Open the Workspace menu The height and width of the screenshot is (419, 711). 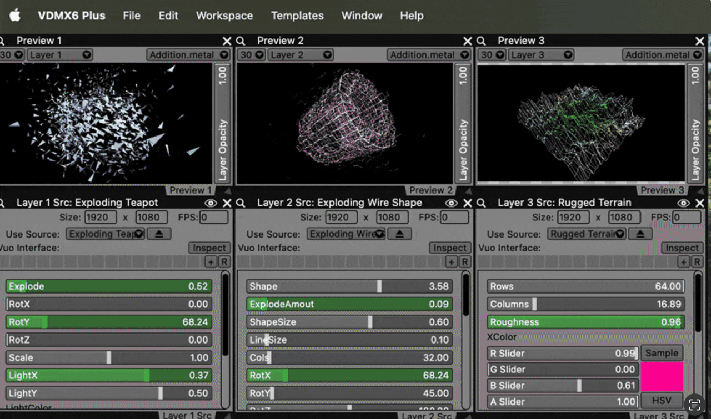[224, 16]
